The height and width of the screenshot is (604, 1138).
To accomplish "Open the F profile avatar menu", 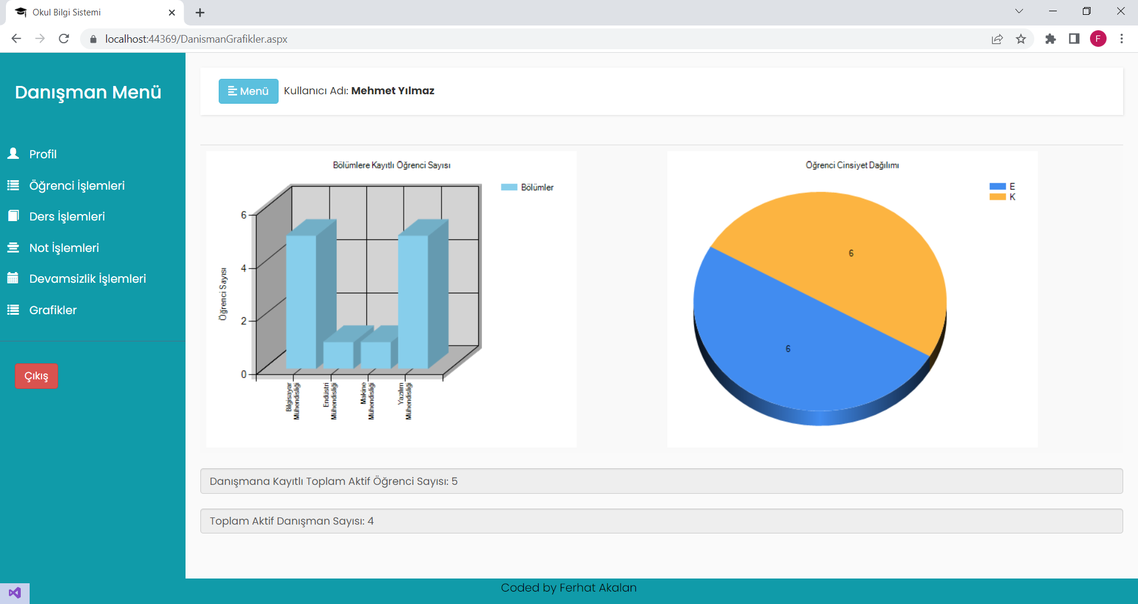I will [1099, 39].
